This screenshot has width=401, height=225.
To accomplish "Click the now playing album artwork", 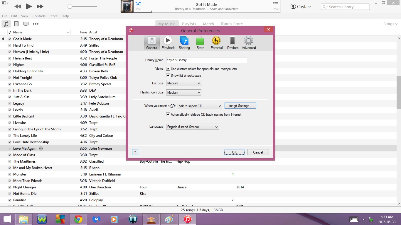I will point(127,6).
